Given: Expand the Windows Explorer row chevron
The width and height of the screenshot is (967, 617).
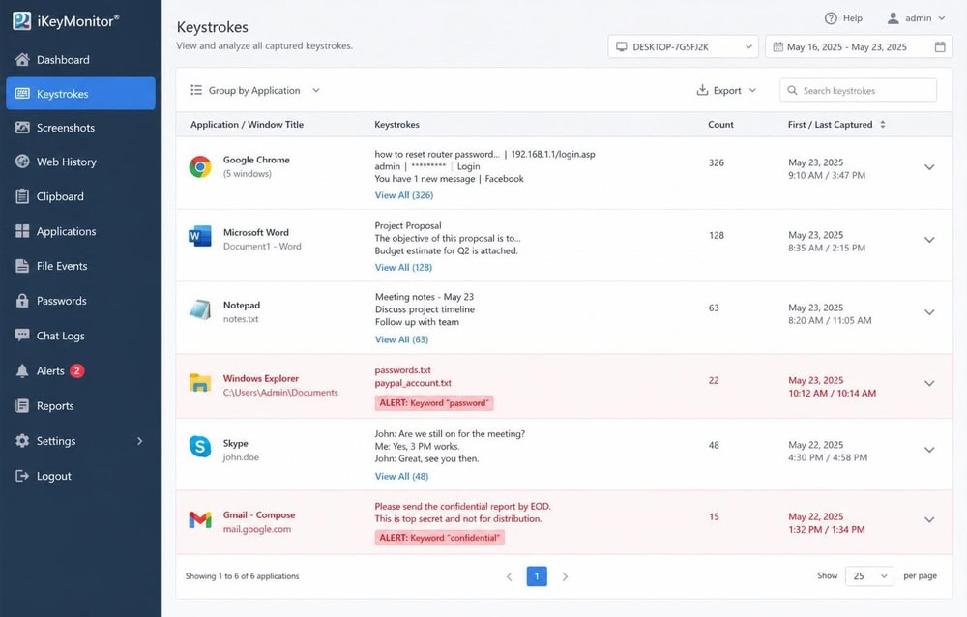Looking at the screenshot, I should pos(929,383).
